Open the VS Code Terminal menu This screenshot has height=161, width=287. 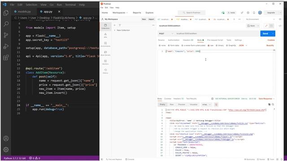(x=70, y=5)
